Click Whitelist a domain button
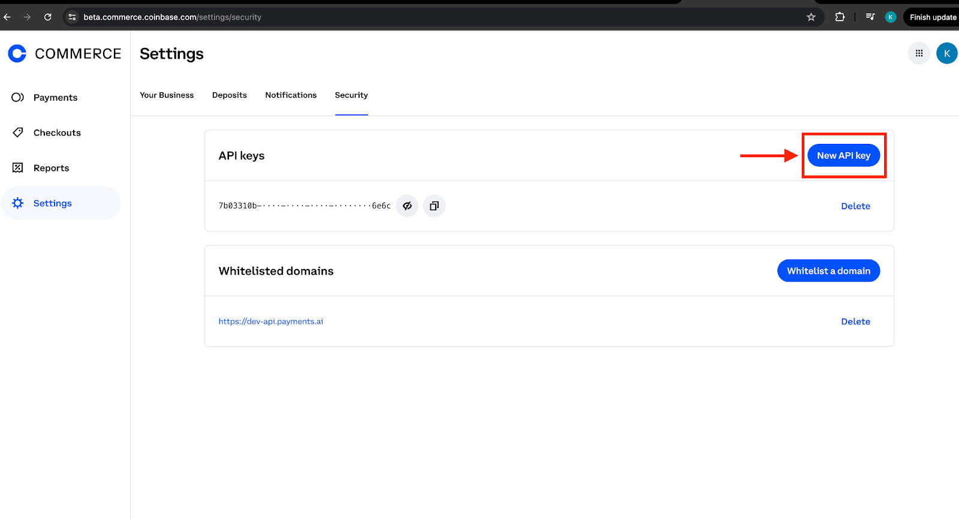 point(828,271)
